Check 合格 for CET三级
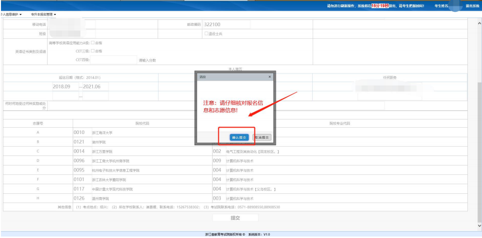Screen dimensions: 482x238 [93, 51]
